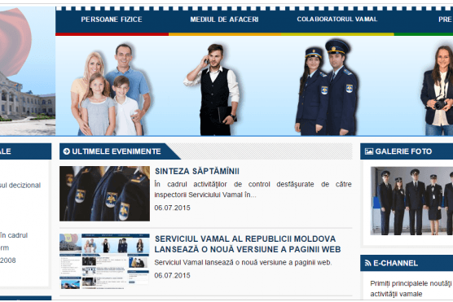This screenshot has width=453, height=302.
Task: Click the picture icon beside Galerie Foto
Action: (369, 151)
